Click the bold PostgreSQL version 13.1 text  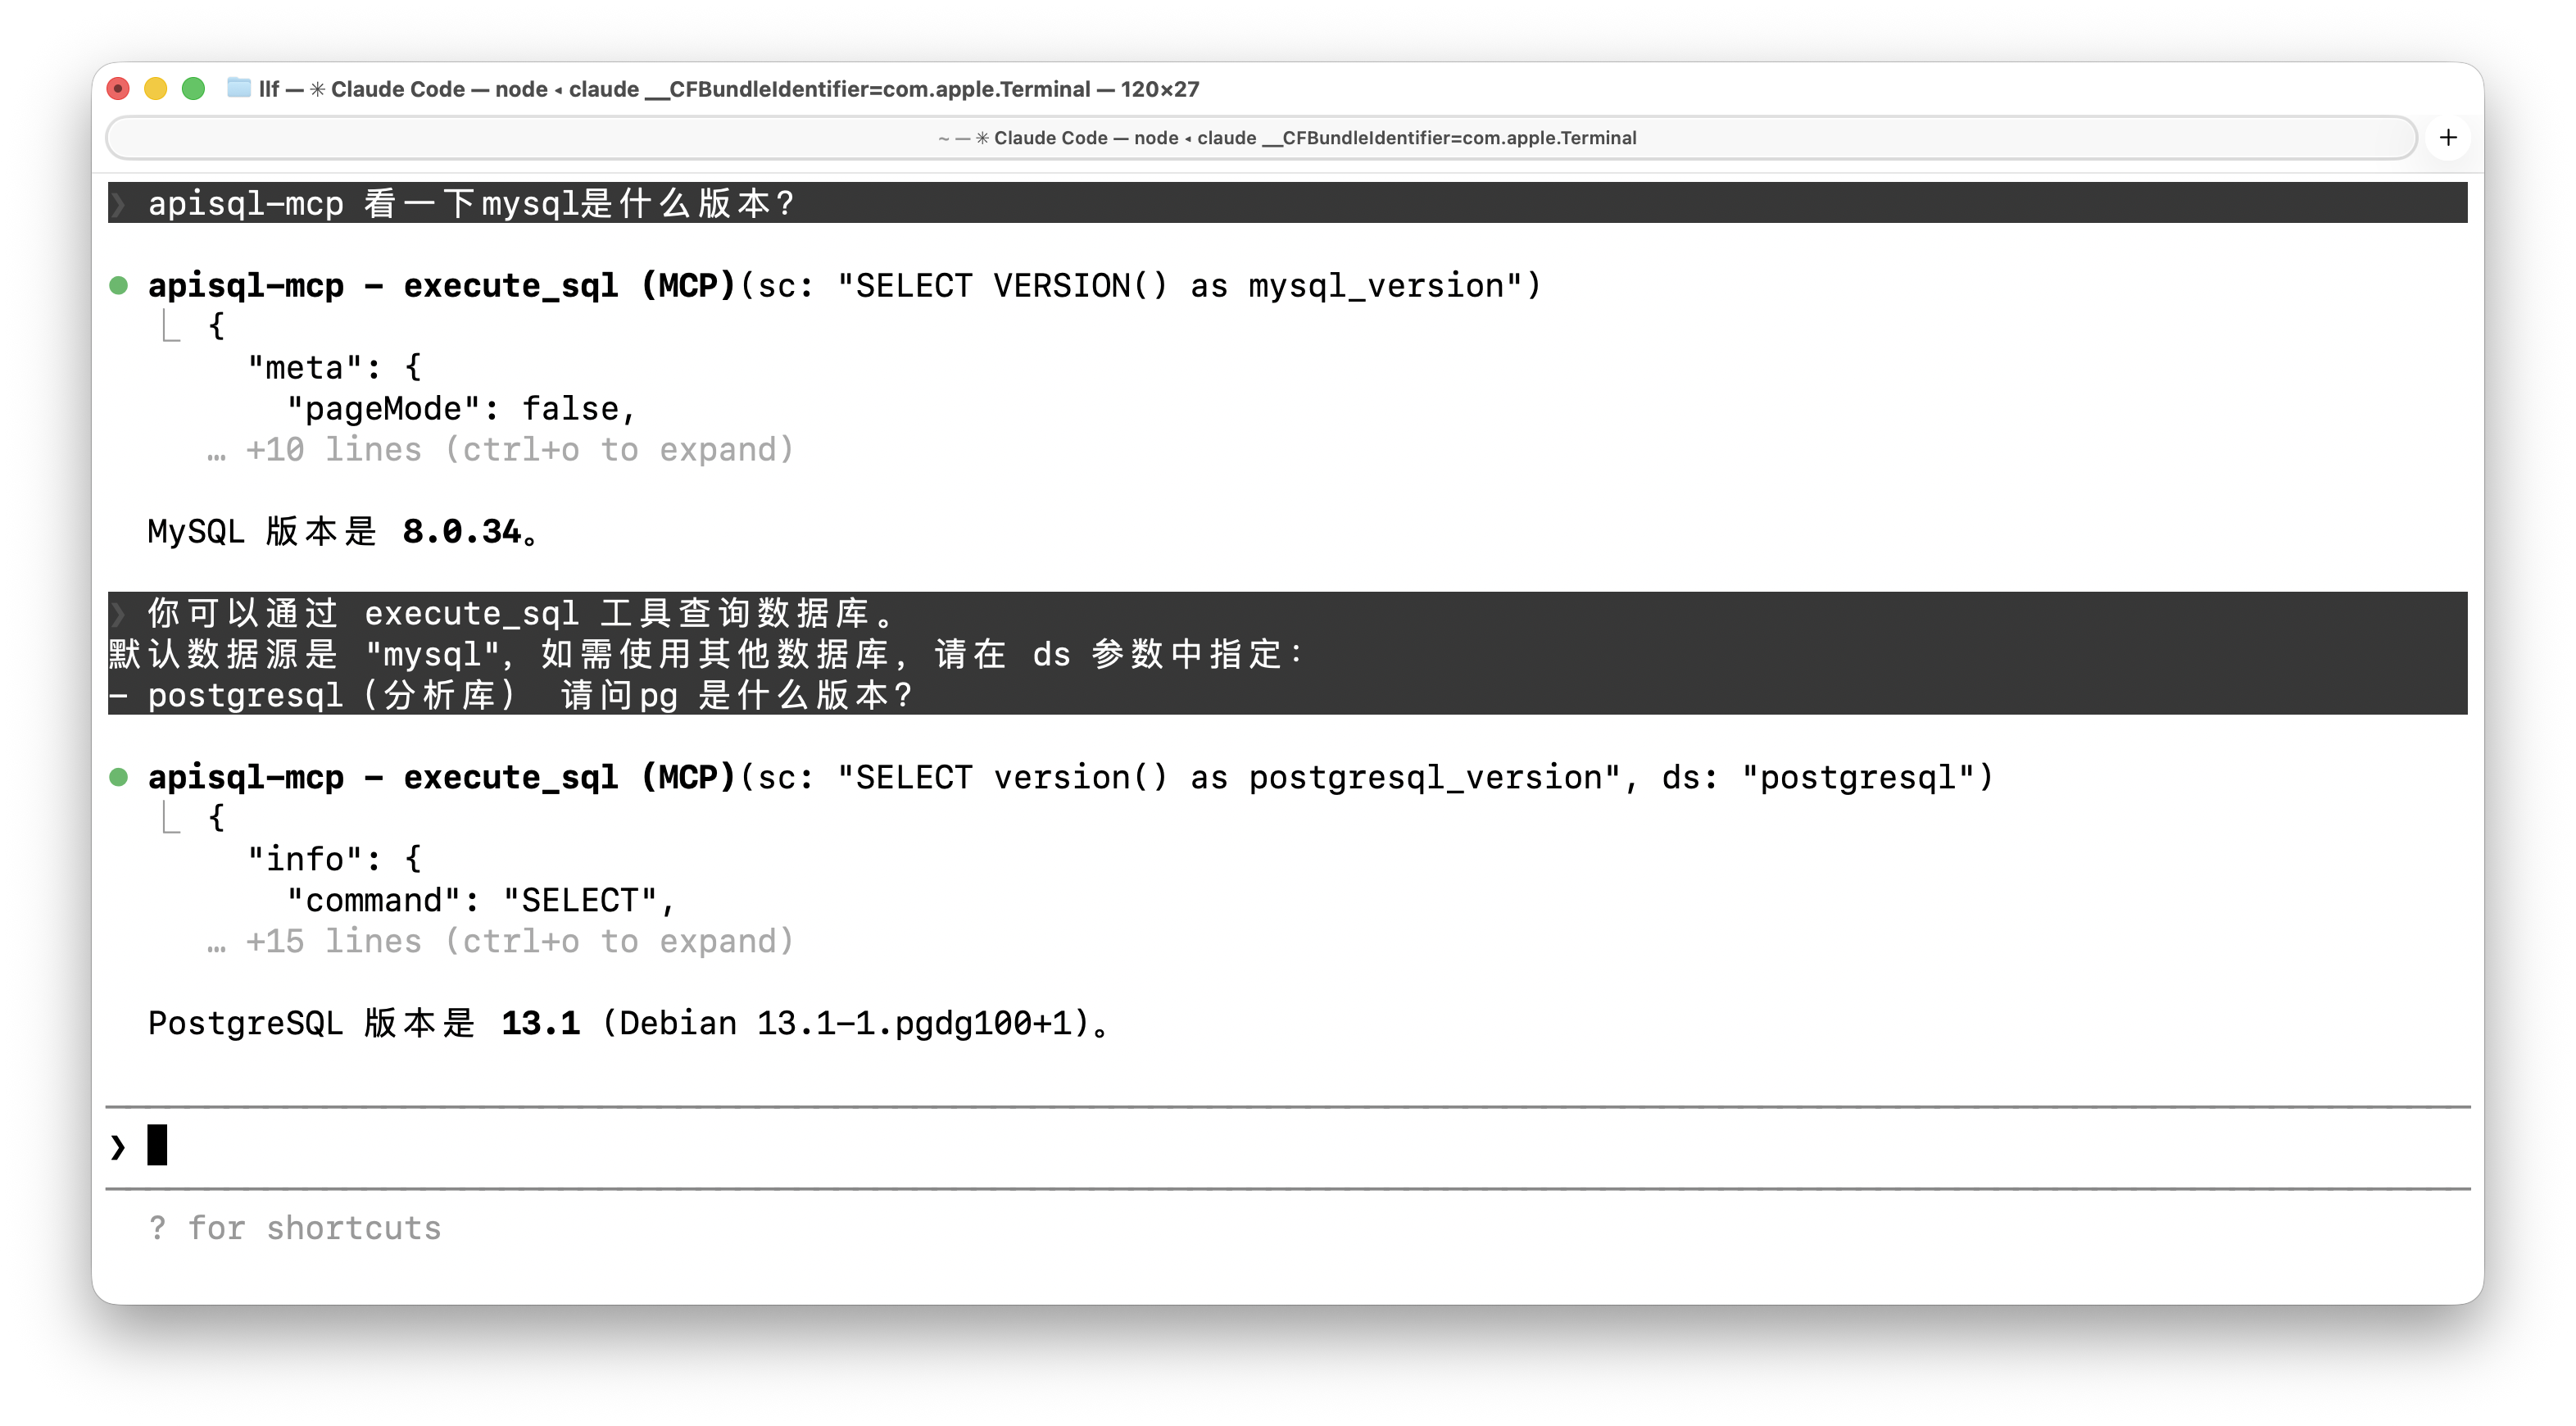point(540,1023)
